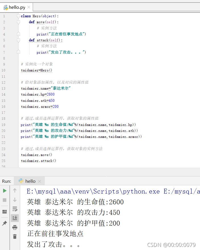Click the Python file icon on hello.py tab

(6, 7)
